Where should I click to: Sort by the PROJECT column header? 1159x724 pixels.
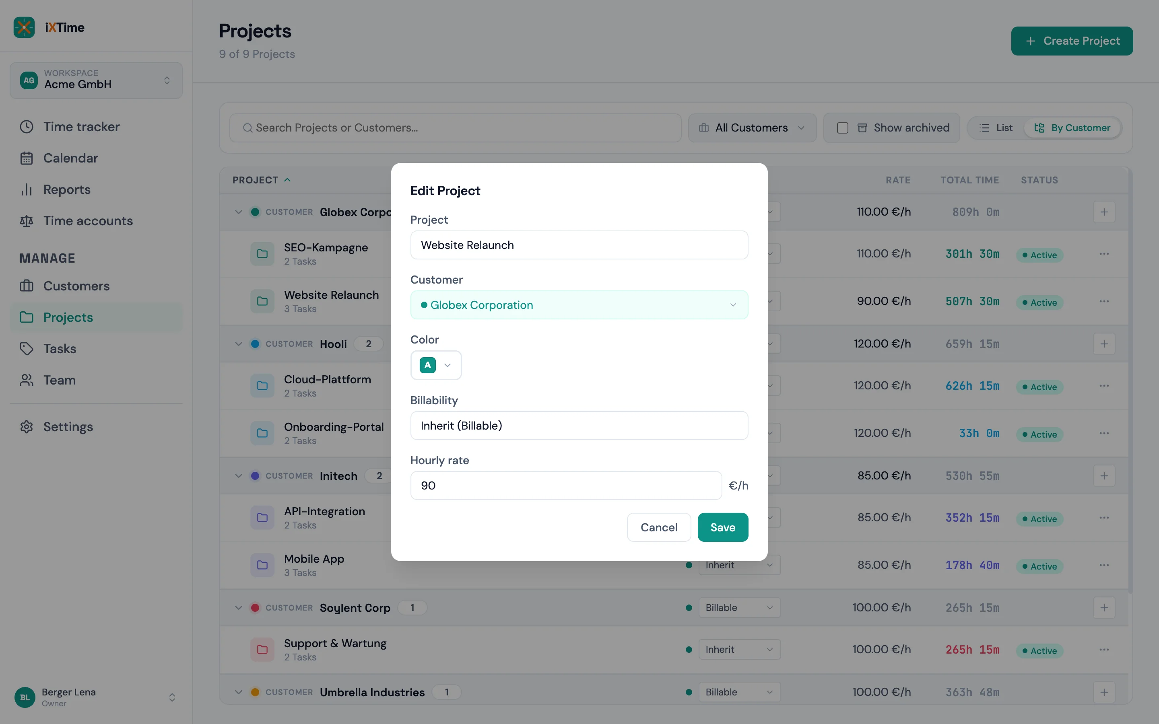(262, 180)
